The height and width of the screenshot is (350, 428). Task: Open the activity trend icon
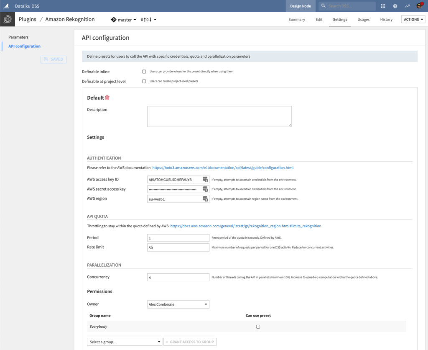(x=407, y=6)
